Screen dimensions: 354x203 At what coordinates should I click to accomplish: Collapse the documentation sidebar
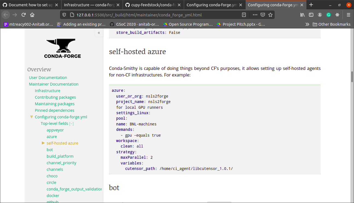(99, 33)
